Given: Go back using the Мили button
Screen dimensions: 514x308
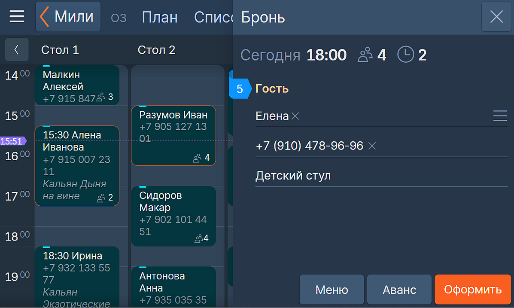Looking at the screenshot, I should (68, 17).
